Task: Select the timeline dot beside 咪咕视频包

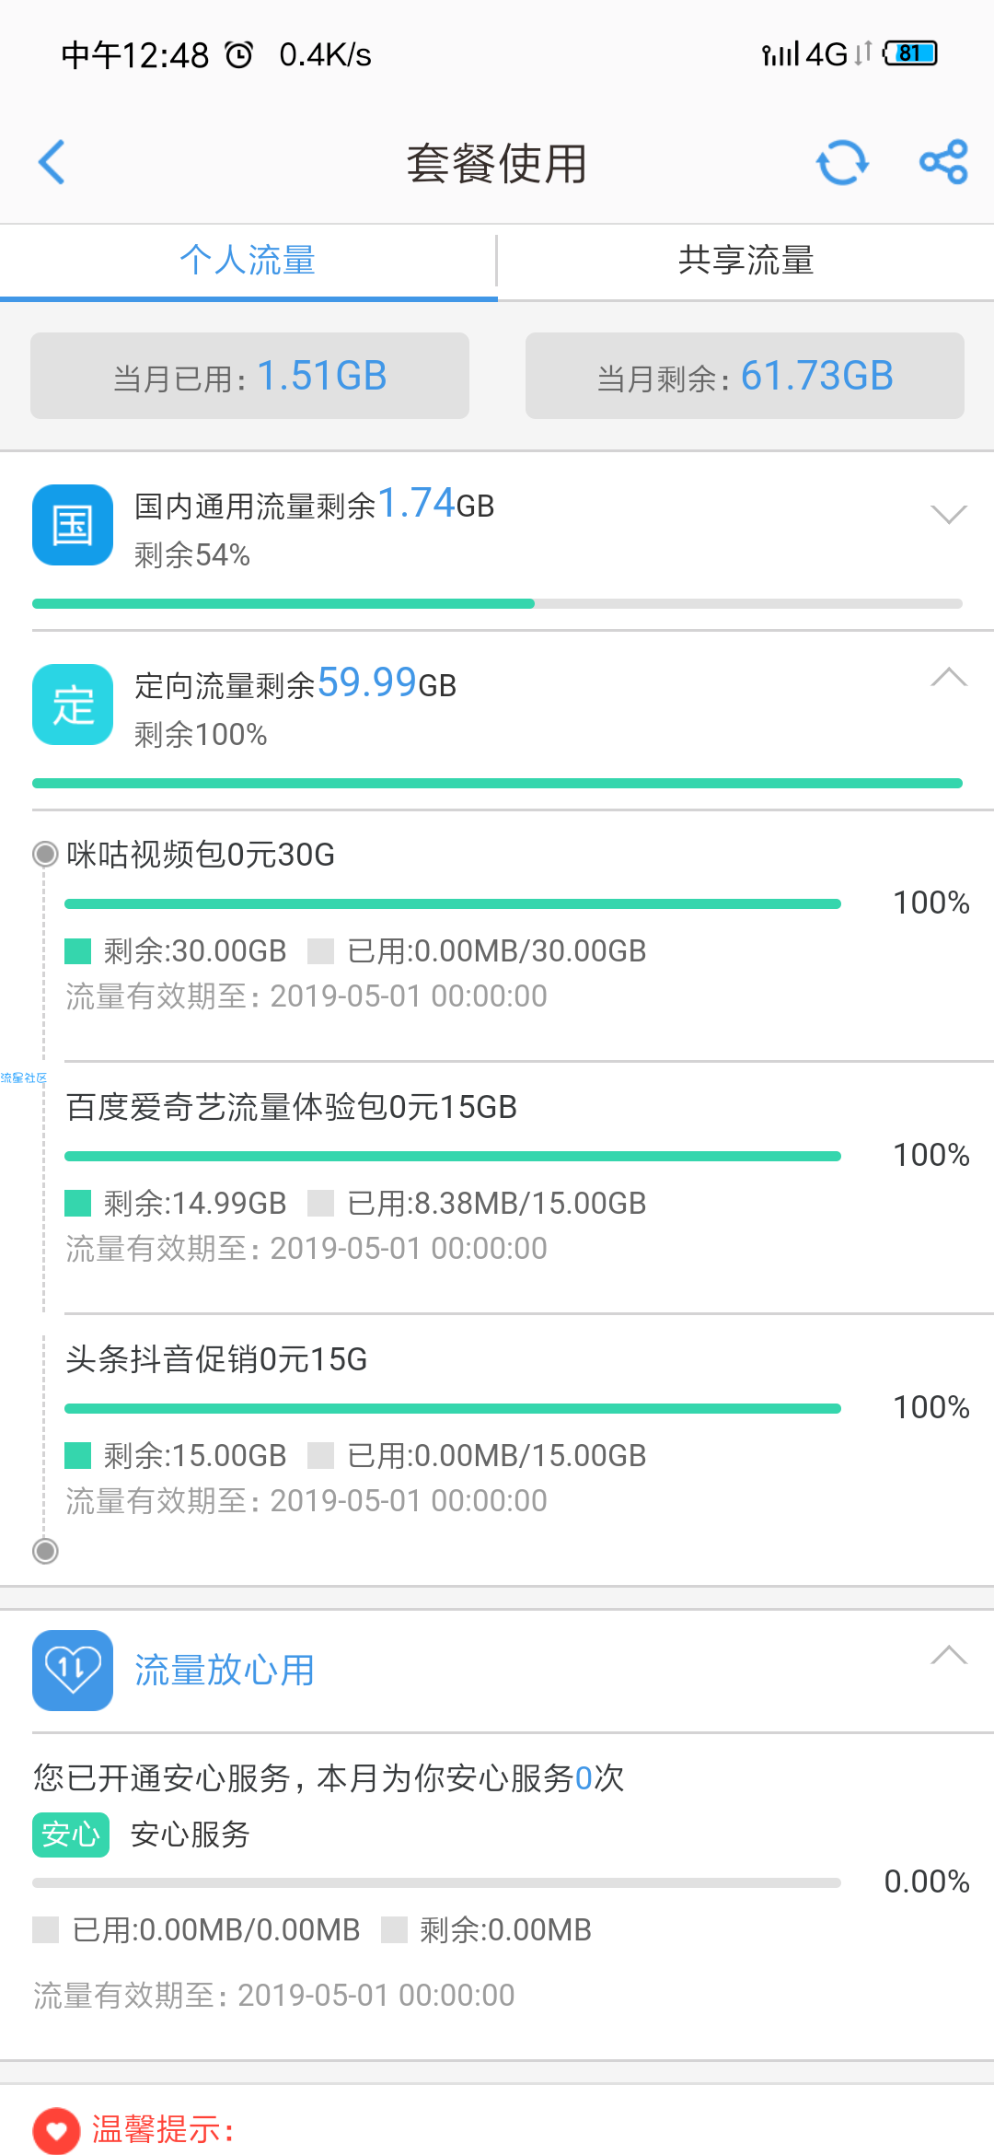Action: tap(45, 855)
